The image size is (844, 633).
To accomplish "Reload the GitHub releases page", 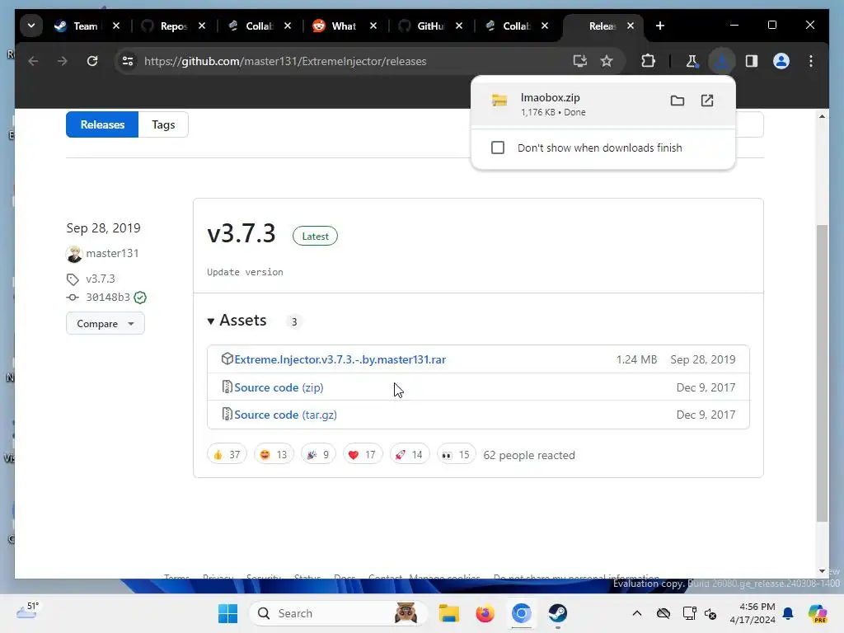I will [92, 61].
